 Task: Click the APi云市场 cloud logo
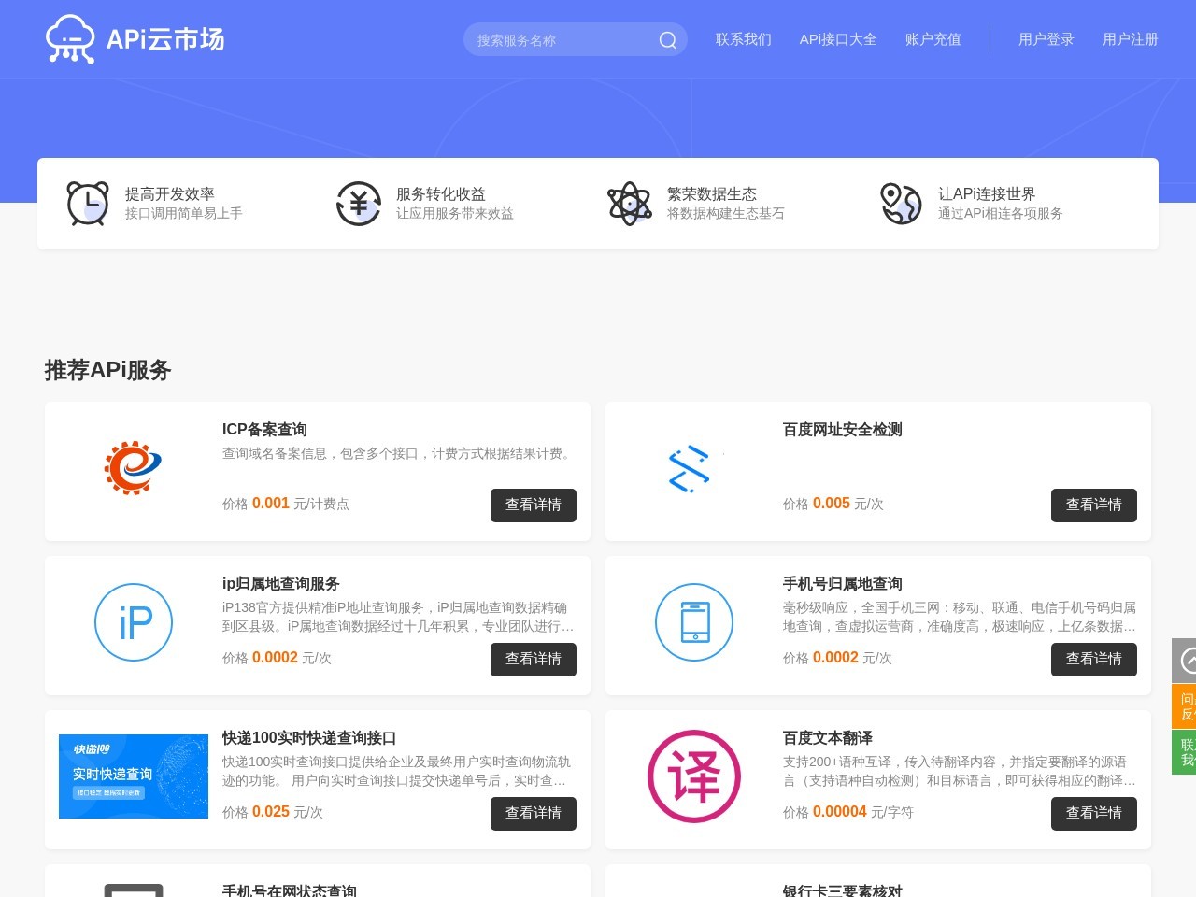[x=135, y=39]
